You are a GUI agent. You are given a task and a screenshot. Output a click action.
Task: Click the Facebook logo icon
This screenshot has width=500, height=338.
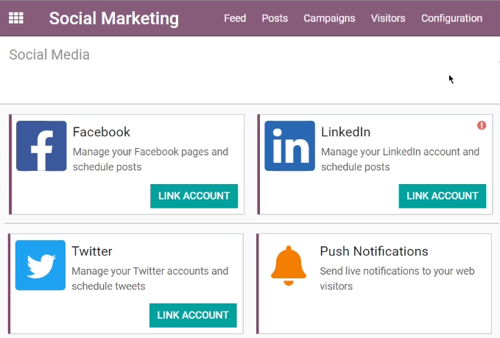[41, 146]
